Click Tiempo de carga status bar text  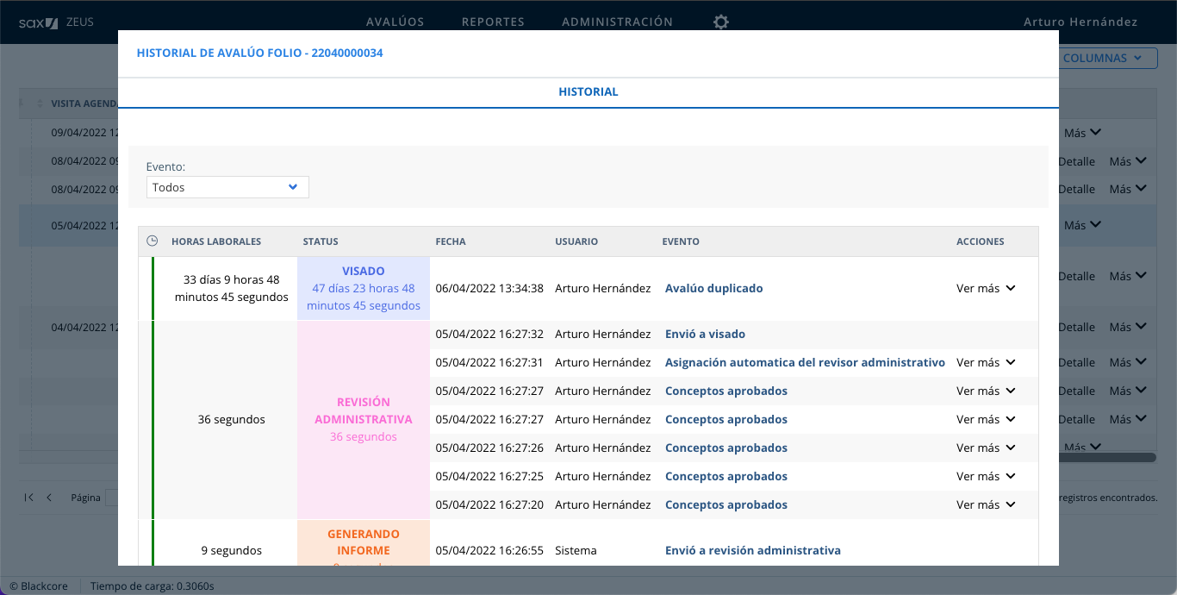(153, 586)
